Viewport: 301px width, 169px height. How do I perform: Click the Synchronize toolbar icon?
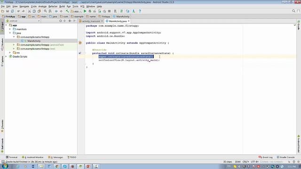click(12, 11)
